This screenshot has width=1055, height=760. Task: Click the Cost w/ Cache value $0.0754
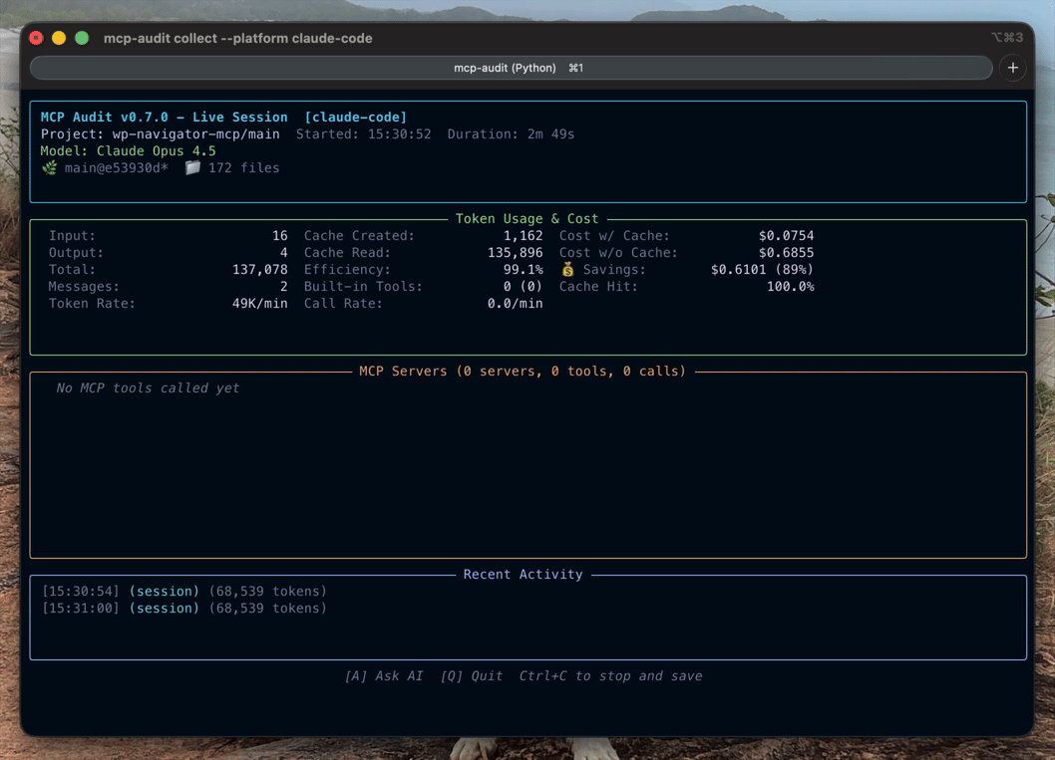[786, 236]
